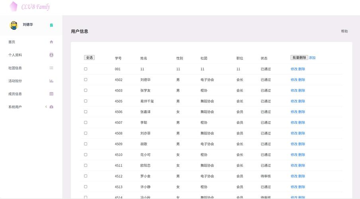Click the 待审核 status of student 4512
Viewport: 360px width, 199px height.
[266, 176]
